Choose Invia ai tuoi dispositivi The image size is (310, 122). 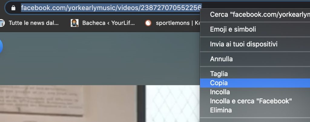(255, 44)
